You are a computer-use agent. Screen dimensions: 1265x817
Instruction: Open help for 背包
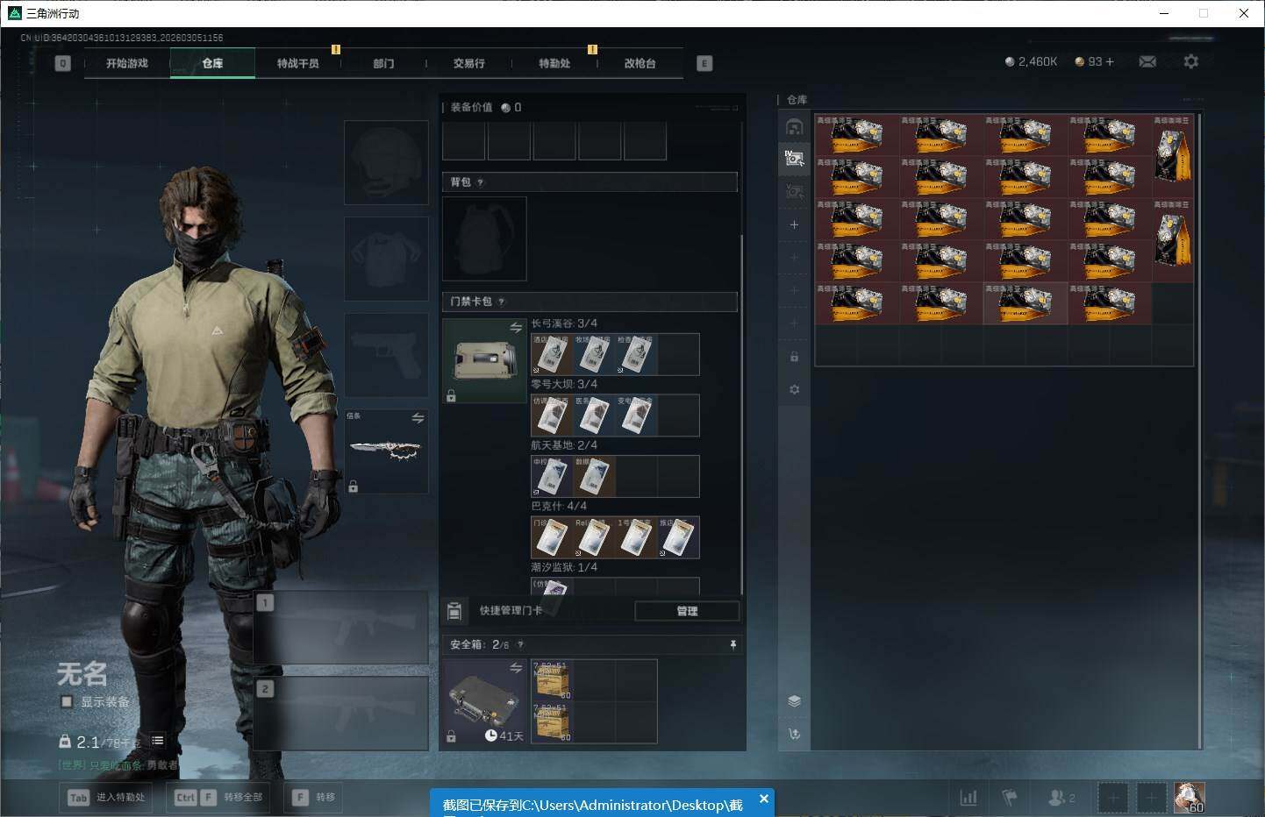(x=480, y=182)
